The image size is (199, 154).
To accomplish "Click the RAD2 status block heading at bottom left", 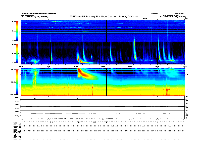I will [x=15, y=123].
